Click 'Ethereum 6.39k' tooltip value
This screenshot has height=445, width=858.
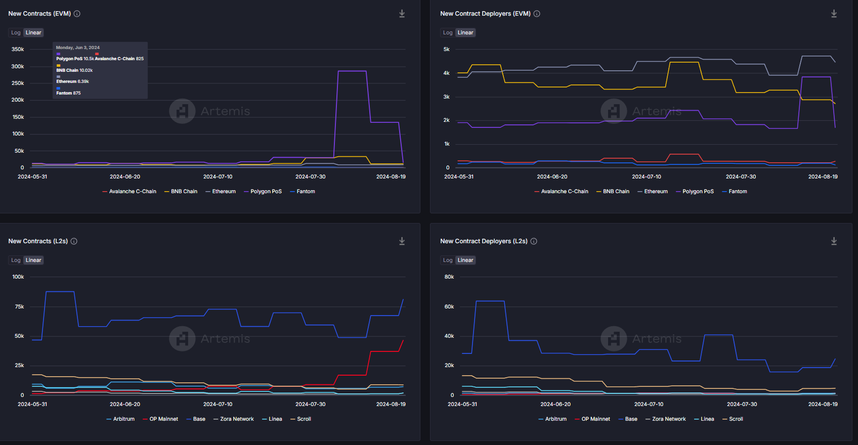[x=72, y=81]
